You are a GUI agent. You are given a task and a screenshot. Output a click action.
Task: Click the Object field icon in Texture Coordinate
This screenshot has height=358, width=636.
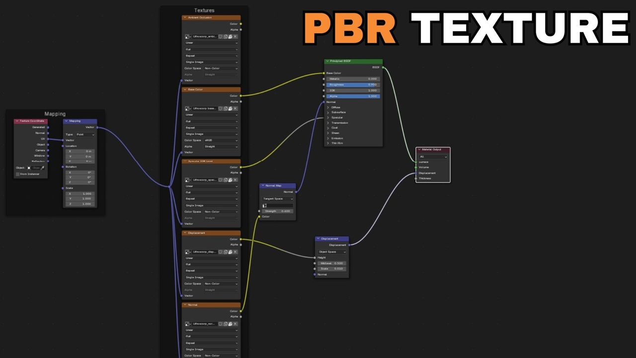29,168
